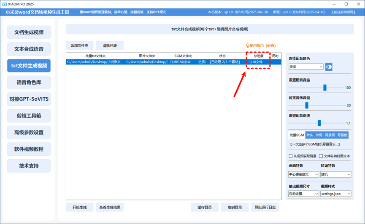Click 批量txt文件夹 column header
365x224 pixels.
pos(95,56)
